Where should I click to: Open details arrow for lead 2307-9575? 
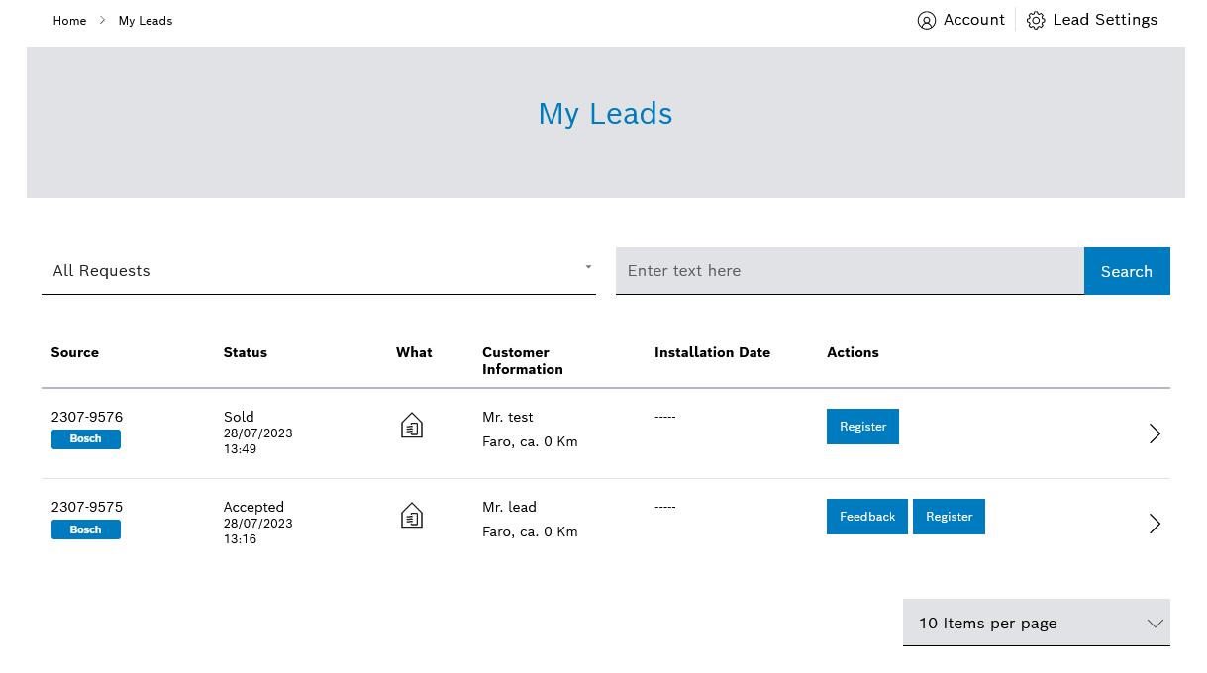coord(1155,524)
